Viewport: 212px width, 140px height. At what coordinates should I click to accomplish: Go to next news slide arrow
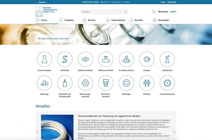tap(174, 132)
